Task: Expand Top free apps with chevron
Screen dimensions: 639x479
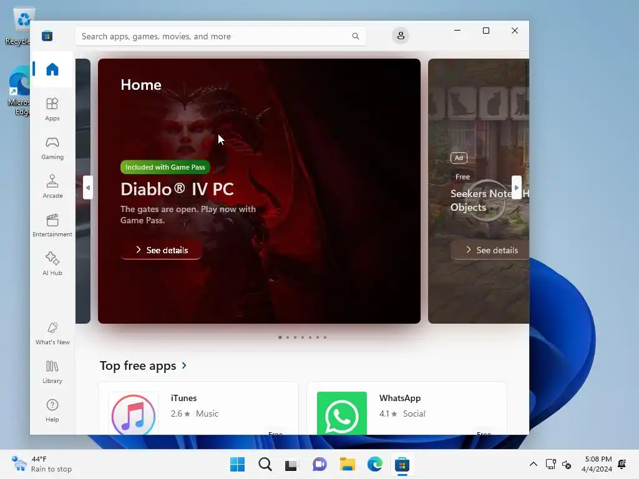Action: [x=184, y=365]
